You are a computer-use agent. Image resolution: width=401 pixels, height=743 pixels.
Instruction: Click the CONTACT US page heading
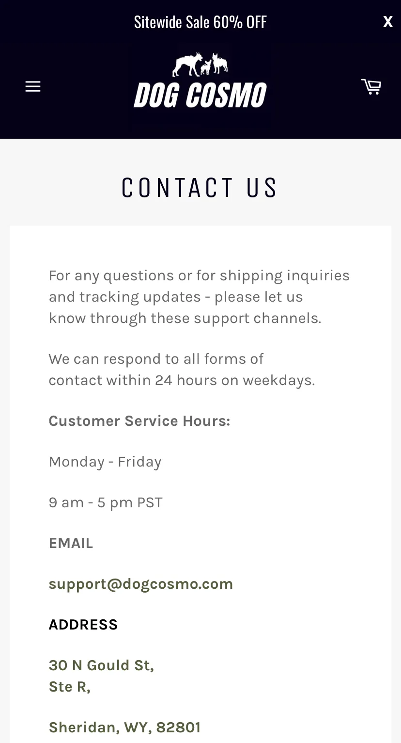tap(200, 188)
